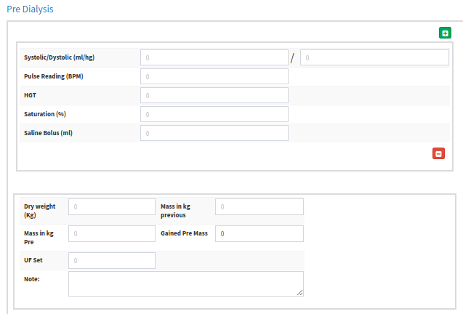Open the Pre Dialysis section heading

click(29, 9)
